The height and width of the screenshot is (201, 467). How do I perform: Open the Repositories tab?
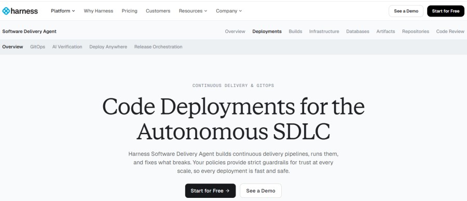[x=416, y=32]
